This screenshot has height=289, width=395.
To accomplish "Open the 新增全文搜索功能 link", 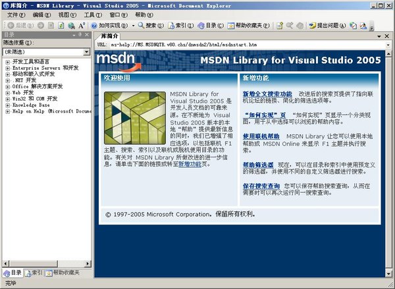I will click(x=267, y=94).
